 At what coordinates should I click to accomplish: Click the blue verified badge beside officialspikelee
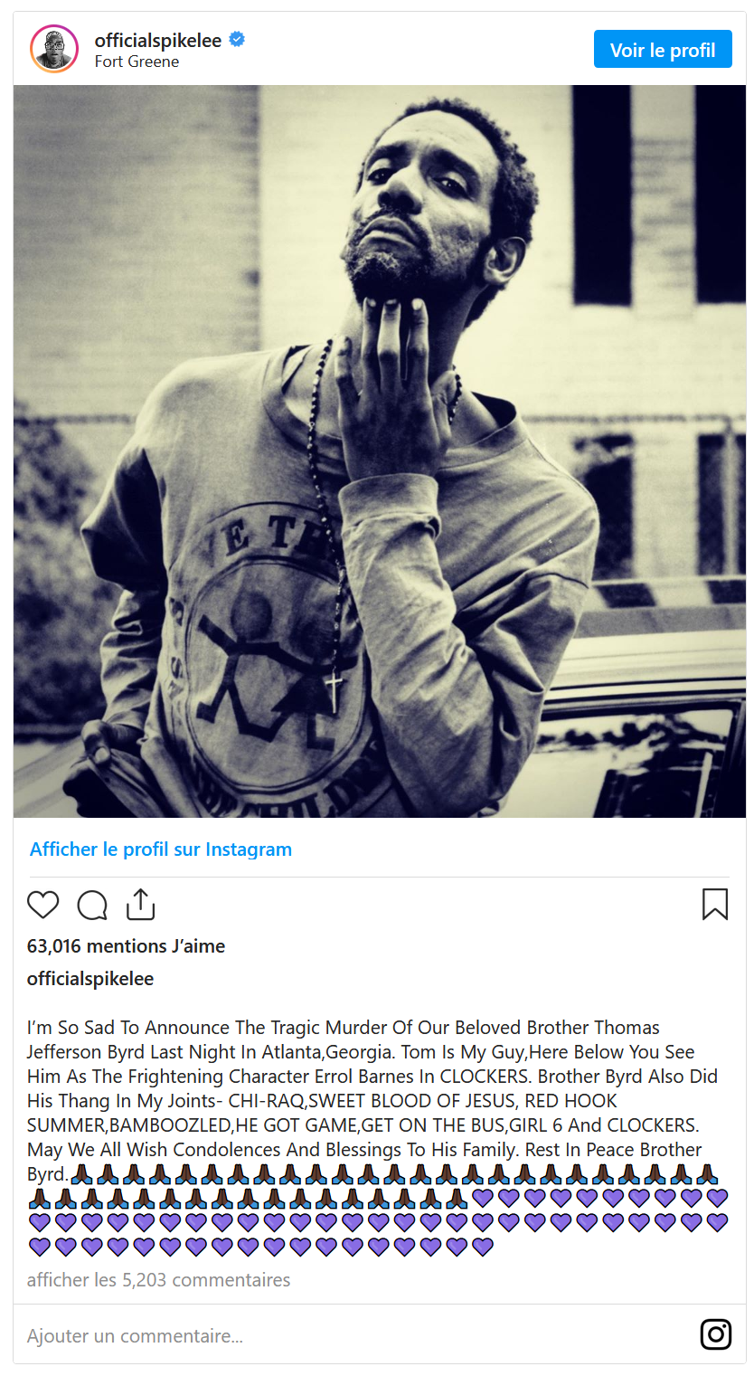point(237,40)
